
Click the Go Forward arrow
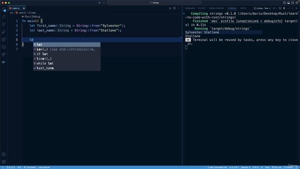104,3
